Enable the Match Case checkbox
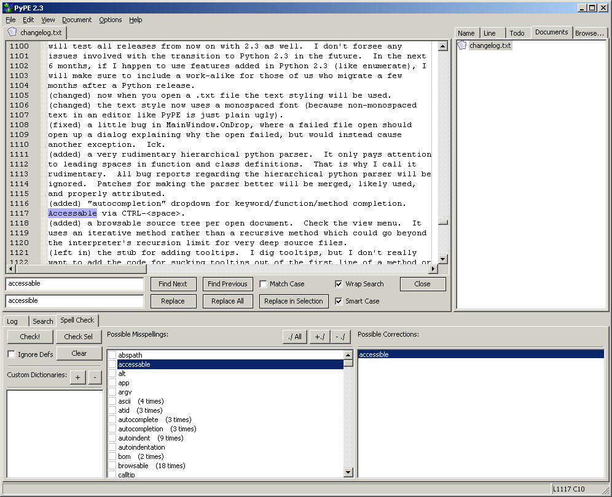The width and height of the screenshot is (612, 497). (x=263, y=284)
